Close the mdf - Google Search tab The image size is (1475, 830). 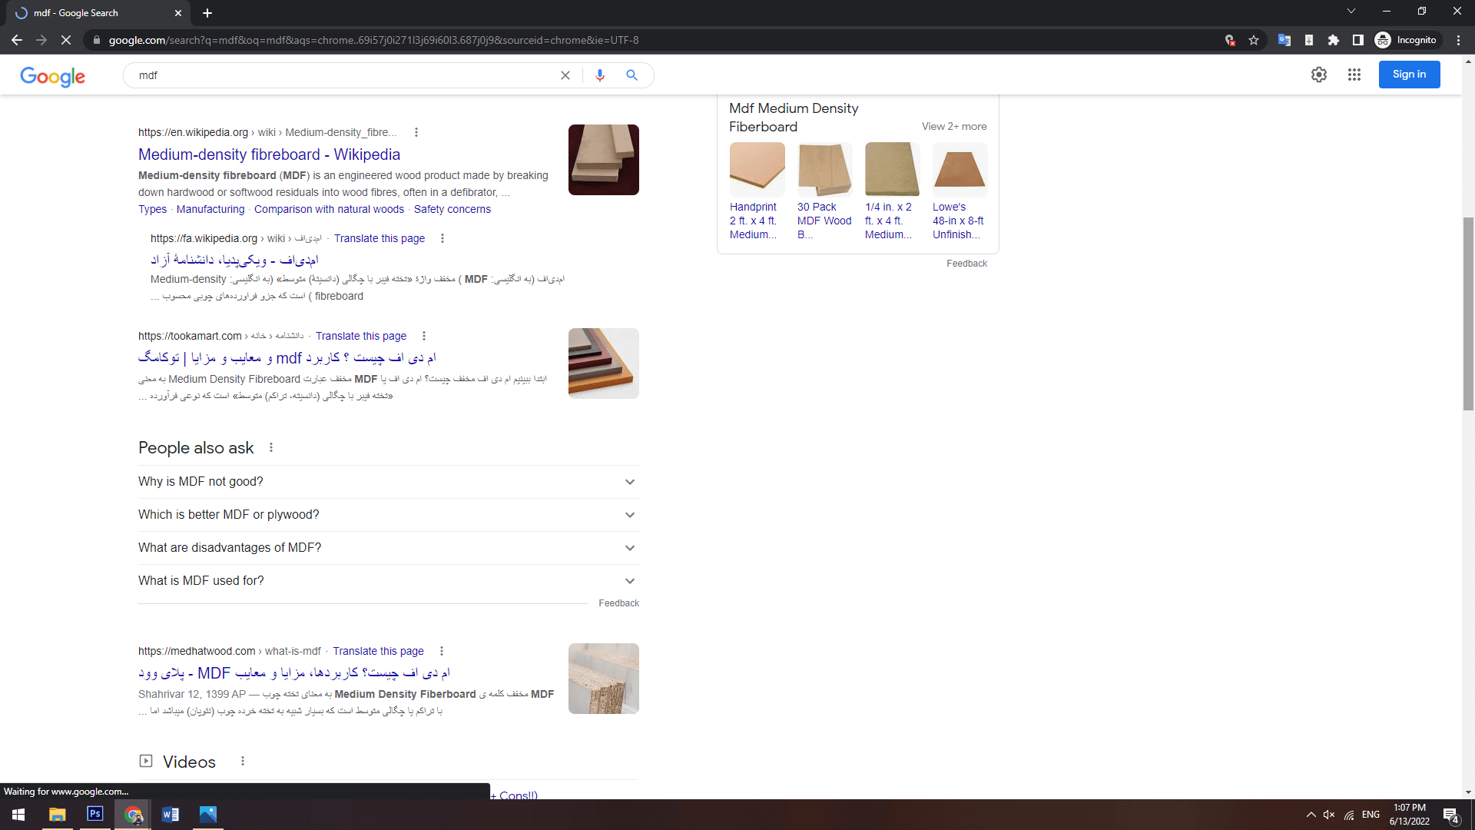178,13
